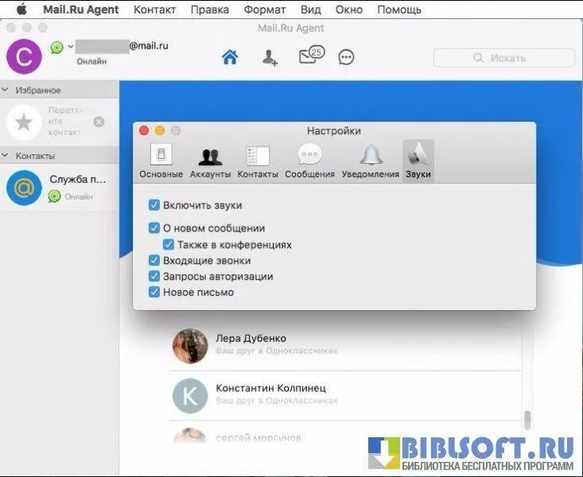
Task: Open the Home view from the toolbar
Action: click(x=230, y=57)
